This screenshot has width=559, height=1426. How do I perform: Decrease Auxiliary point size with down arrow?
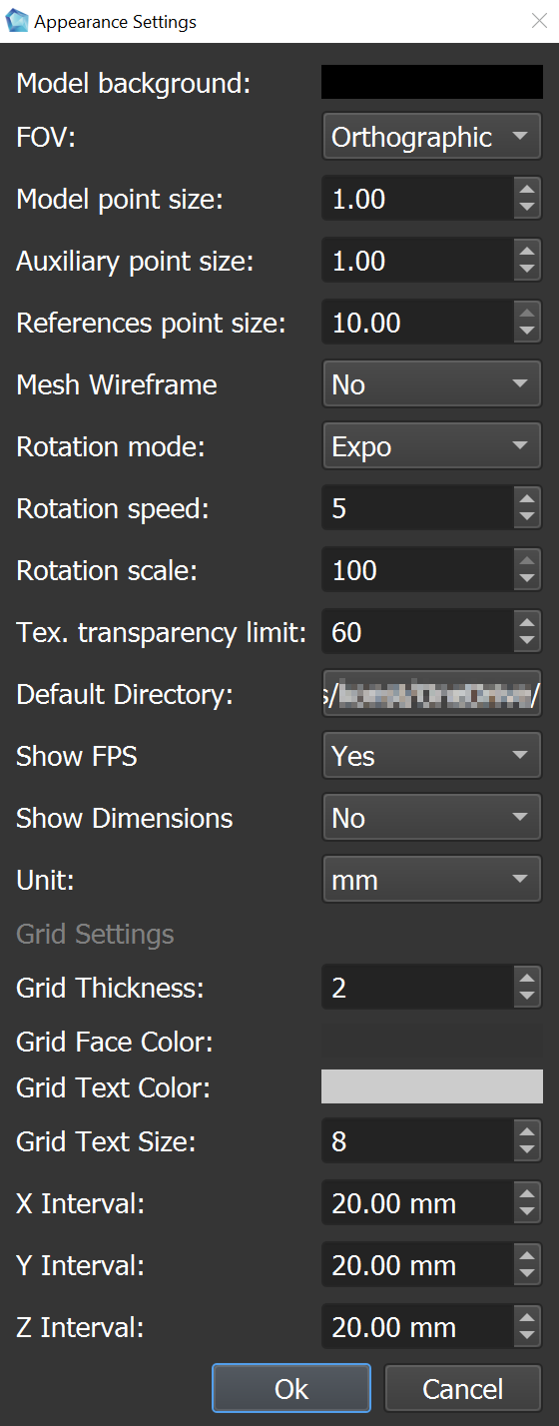527,272
